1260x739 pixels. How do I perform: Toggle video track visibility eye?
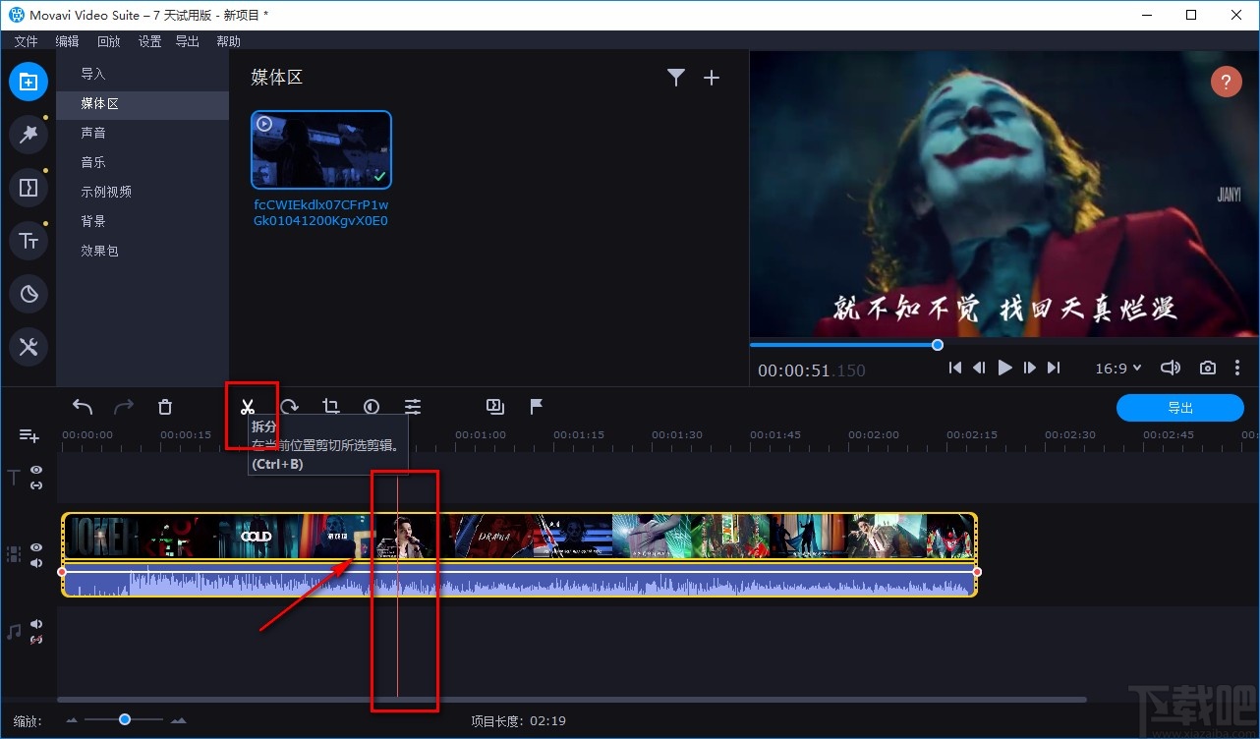pos(36,547)
